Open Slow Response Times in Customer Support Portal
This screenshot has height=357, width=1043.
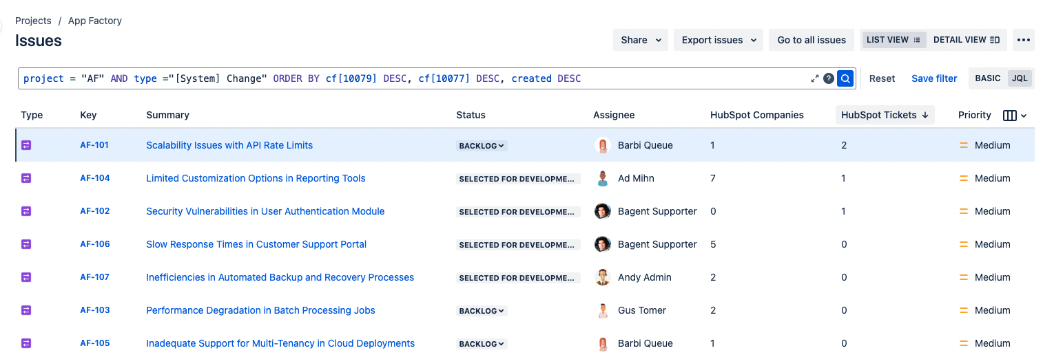pos(256,244)
